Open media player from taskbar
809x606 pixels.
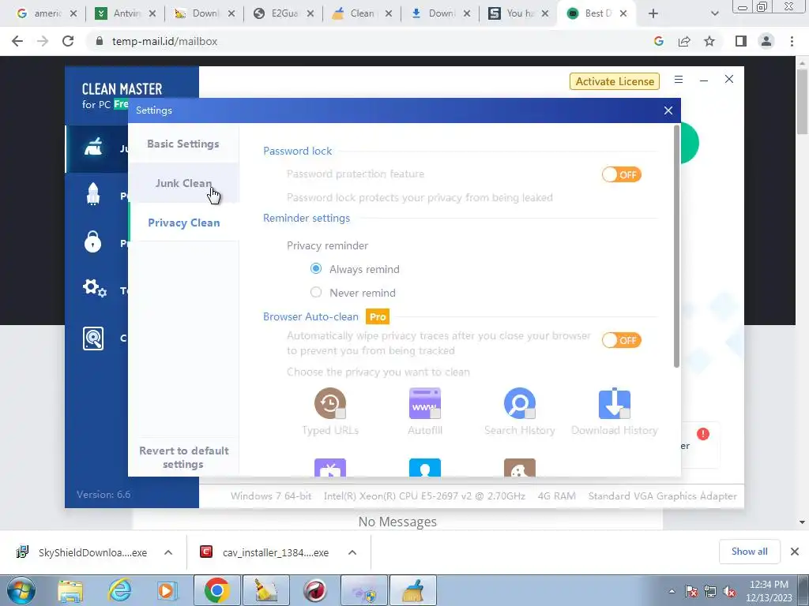167,590
